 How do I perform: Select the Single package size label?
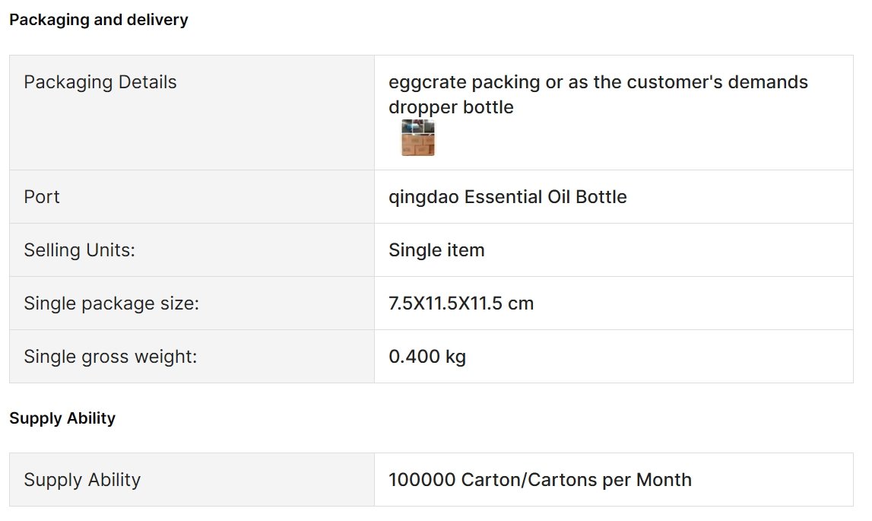point(111,303)
